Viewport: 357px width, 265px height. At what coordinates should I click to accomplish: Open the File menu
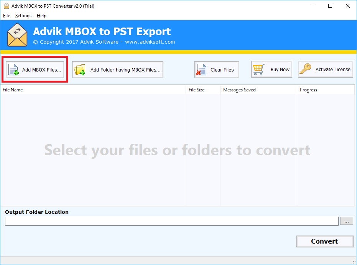tap(6, 16)
